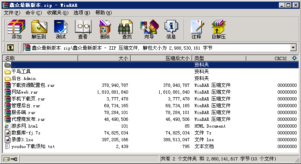Expand the archive path dropdown

point(293,48)
